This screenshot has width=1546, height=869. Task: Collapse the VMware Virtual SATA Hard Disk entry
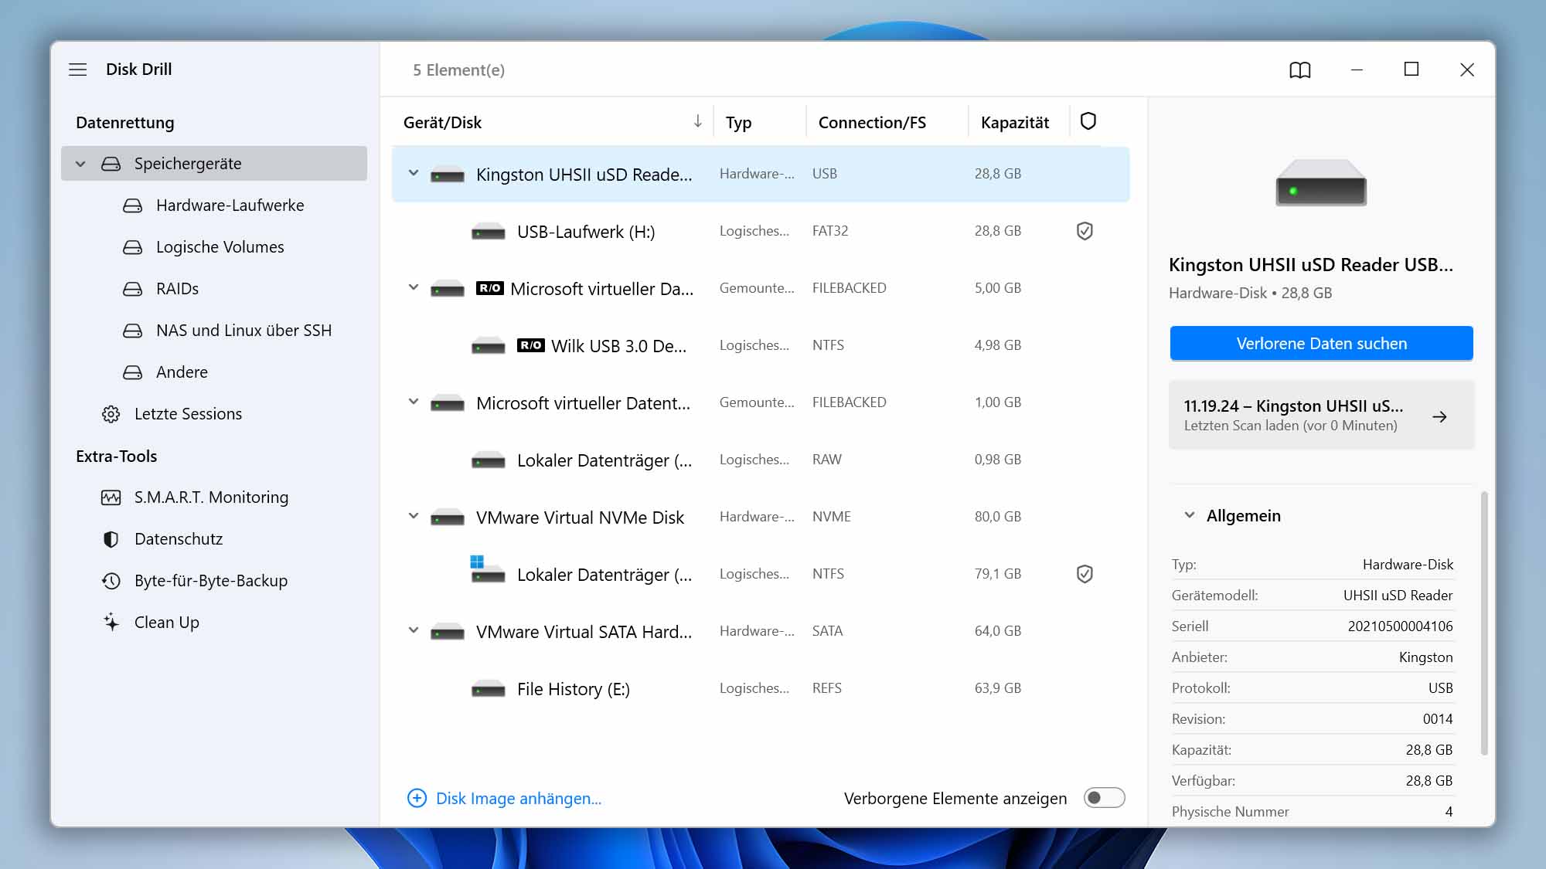click(x=413, y=630)
